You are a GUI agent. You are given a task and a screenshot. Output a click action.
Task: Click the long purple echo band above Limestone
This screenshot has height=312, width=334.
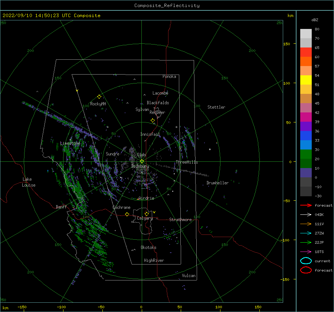click(61, 120)
